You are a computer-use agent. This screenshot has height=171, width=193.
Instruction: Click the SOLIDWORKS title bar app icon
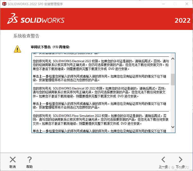pyautogui.click(x=4, y=4)
